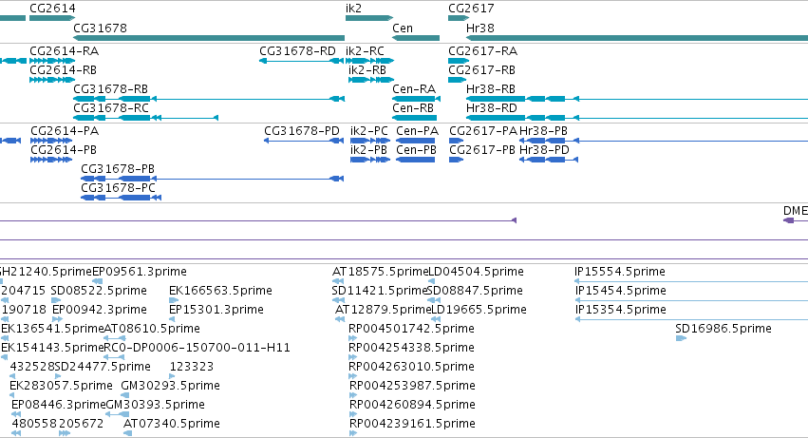The image size is (808, 438).
Task: Select the CG31678 gene label
Action: (100, 28)
